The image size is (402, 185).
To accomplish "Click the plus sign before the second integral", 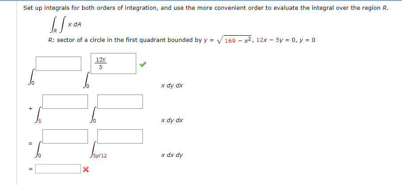I will [x=30, y=108].
